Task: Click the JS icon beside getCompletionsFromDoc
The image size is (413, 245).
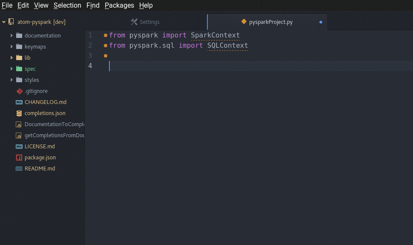Action: pos(18,135)
